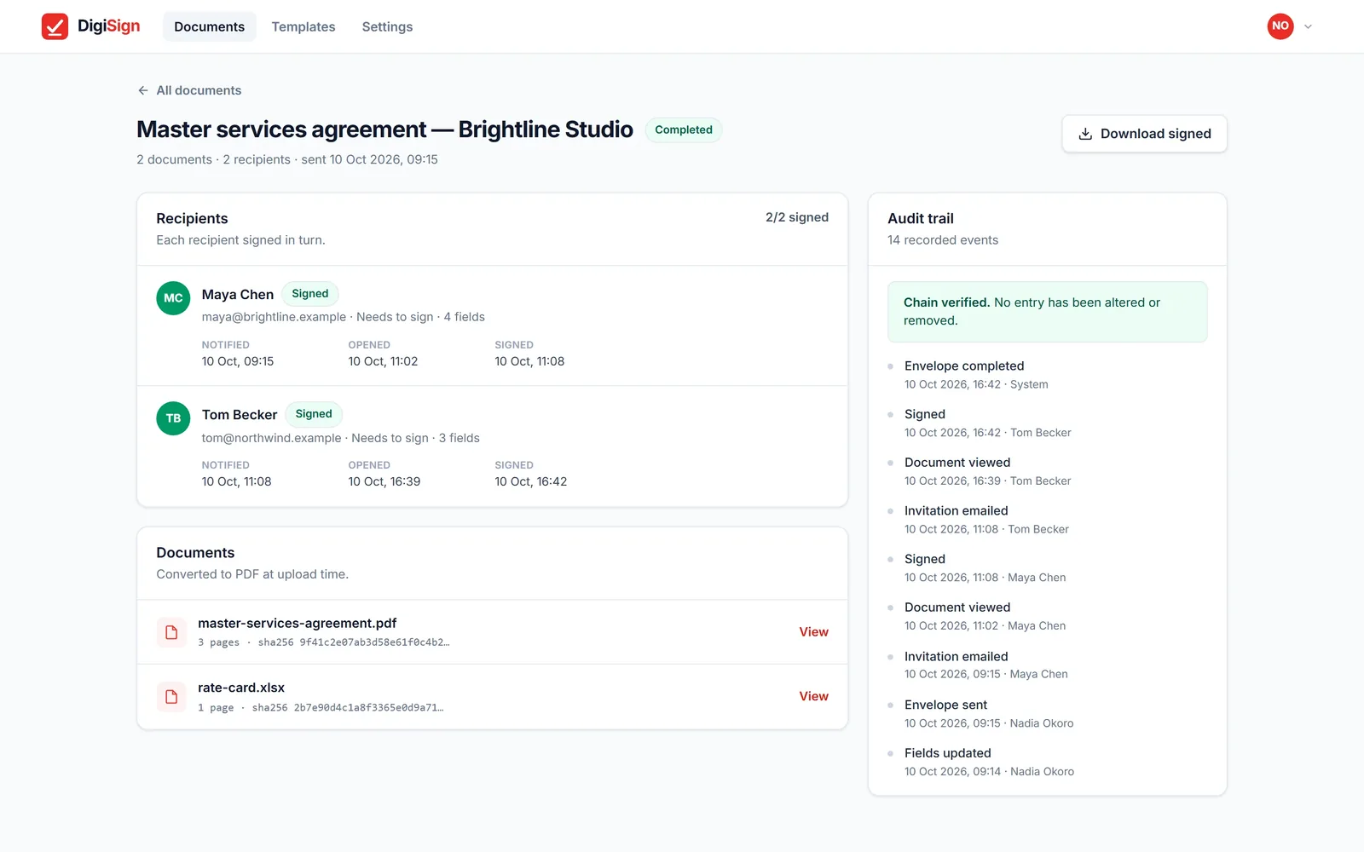Click the master-services-agreement.pdf file name
1364x852 pixels.
(x=297, y=623)
